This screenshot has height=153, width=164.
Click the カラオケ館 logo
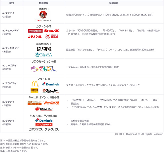35,36
